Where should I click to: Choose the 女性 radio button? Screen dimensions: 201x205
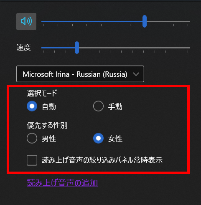coord(98,138)
